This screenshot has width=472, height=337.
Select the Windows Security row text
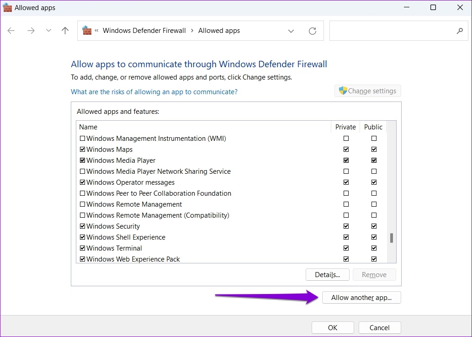[x=113, y=226]
